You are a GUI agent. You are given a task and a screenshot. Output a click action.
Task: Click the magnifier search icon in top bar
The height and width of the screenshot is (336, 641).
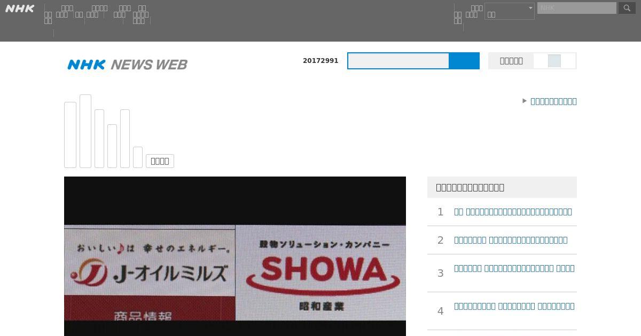pos(627,8)
